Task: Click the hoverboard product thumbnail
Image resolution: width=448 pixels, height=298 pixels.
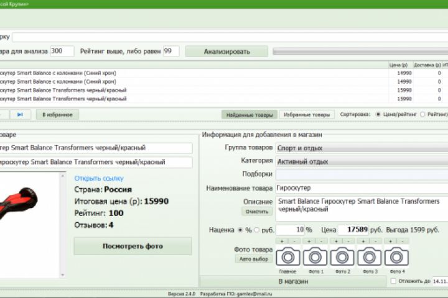Action: (19, 203)
